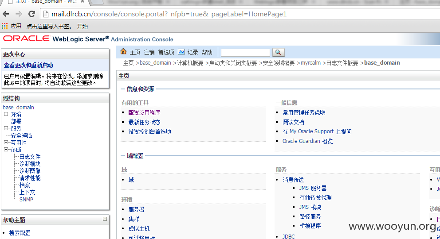Select base_domain root in domain tree
This screenshot has height=239, width=440.
tap(18, 107)
